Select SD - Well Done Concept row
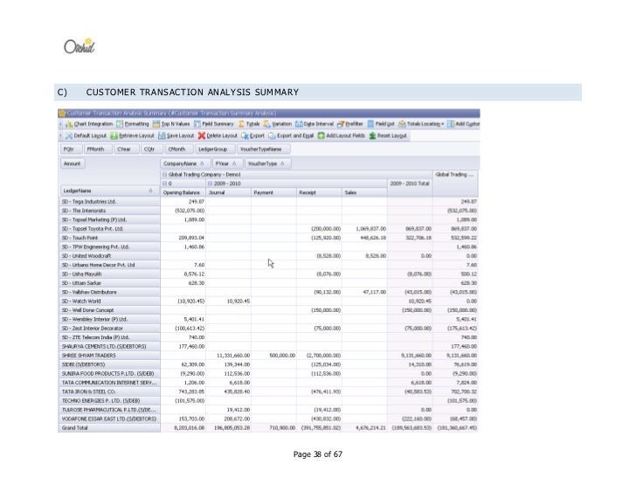The width and height of the screenshot is (636, 492). pos(109,310)
